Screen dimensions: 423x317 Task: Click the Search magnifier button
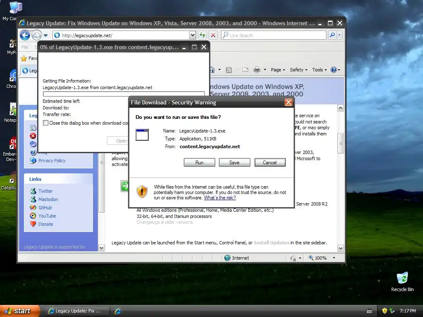(333, 35)
